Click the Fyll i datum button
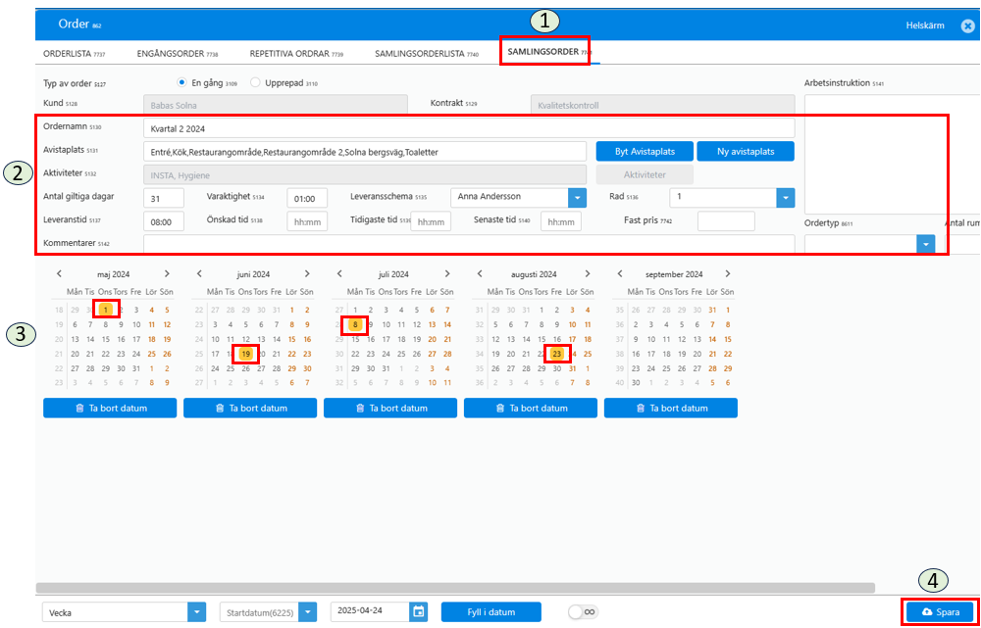The width and height of the screenshot is (981, 628). pyautogui.click(x=490, y=611)
